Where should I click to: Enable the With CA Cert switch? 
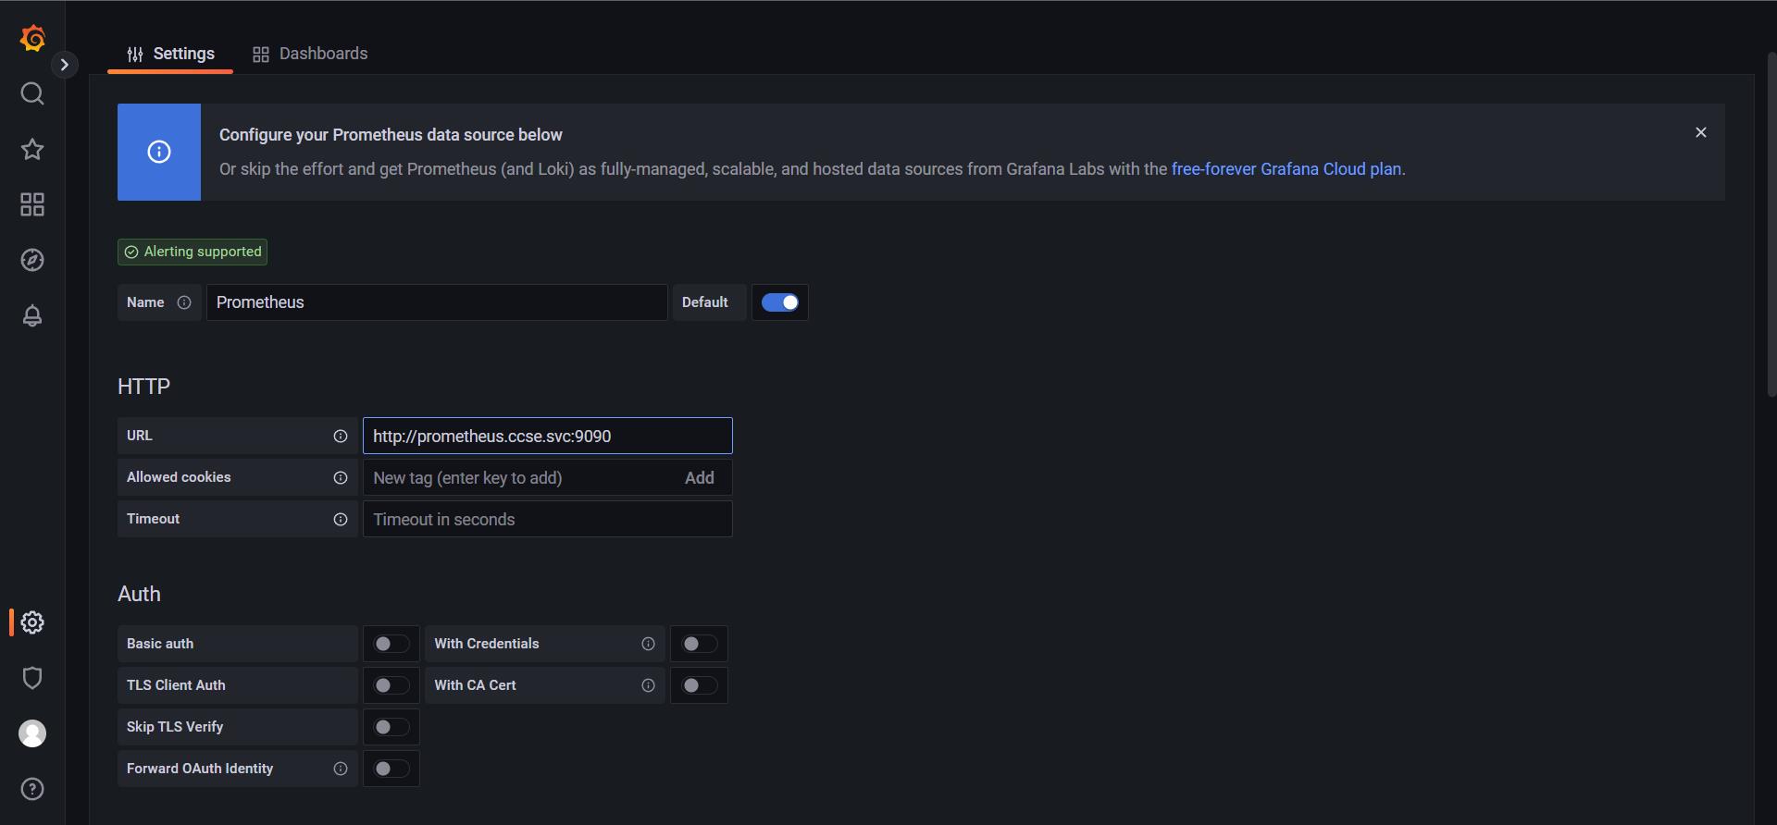[699, 685]
